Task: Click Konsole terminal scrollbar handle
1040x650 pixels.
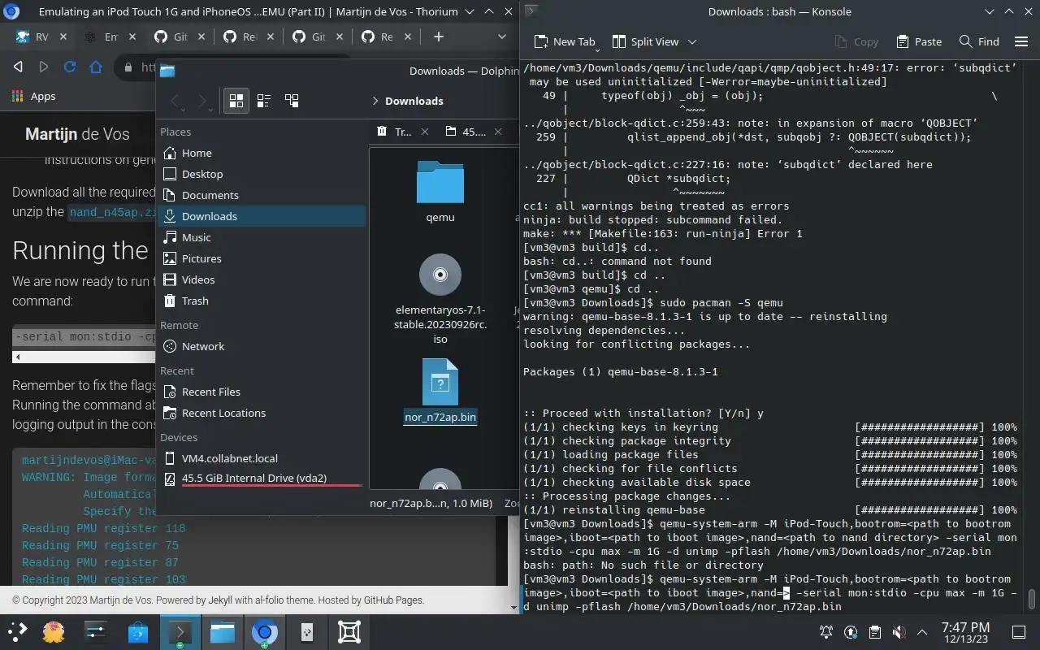Action: pyautogui.click(x=1032, y=600)
